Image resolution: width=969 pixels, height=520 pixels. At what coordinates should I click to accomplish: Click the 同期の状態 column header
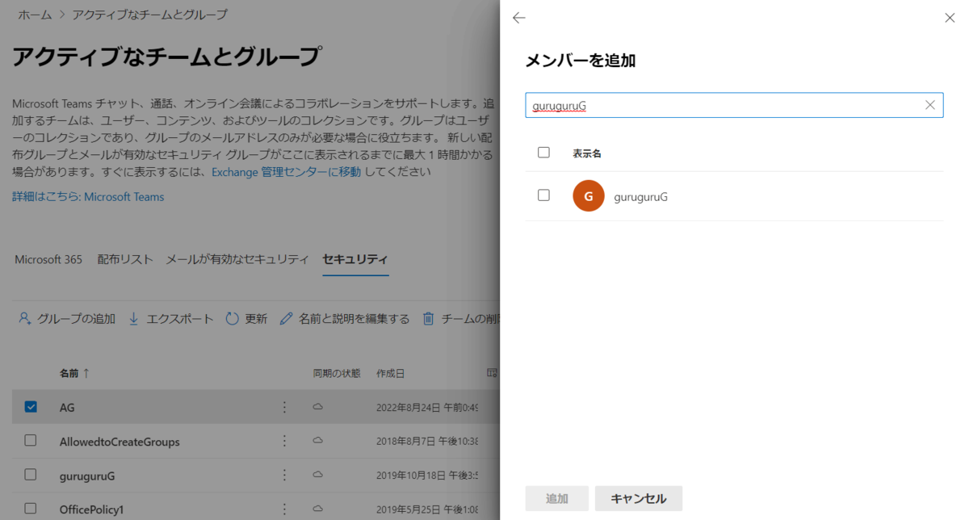tap(337, 374)
